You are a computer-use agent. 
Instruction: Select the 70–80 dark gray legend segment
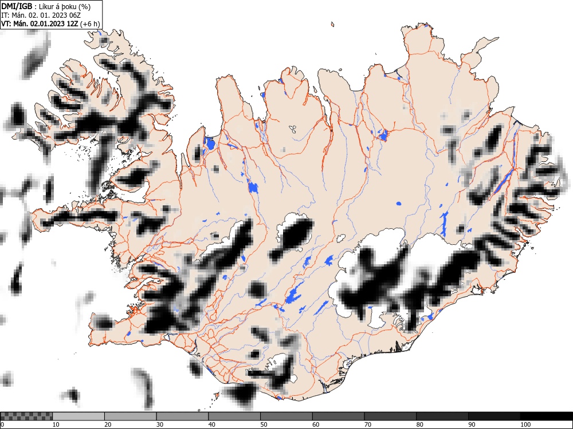pos(390,416)
